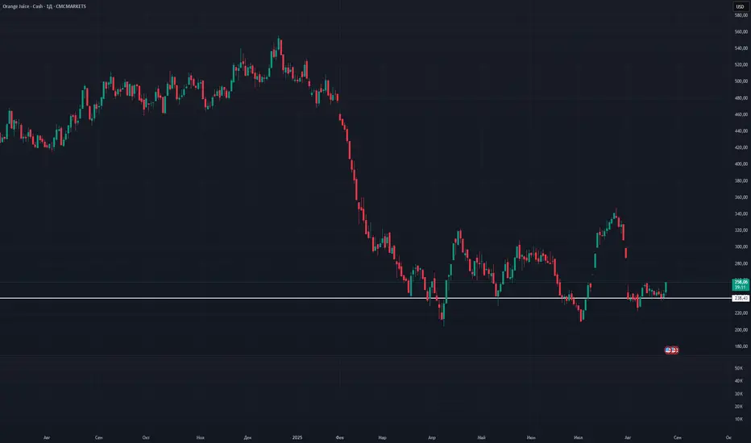Click the 200,00 price axis label
Screen dimensions: 751x443
tap(741, 329)
